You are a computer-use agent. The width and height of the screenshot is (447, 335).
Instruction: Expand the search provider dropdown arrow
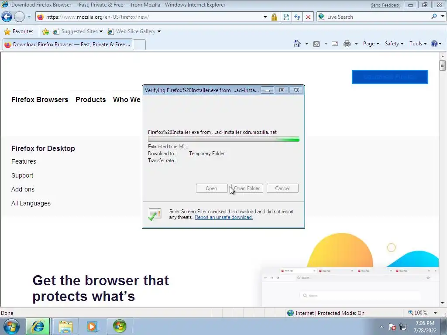(x=443, y=17)
